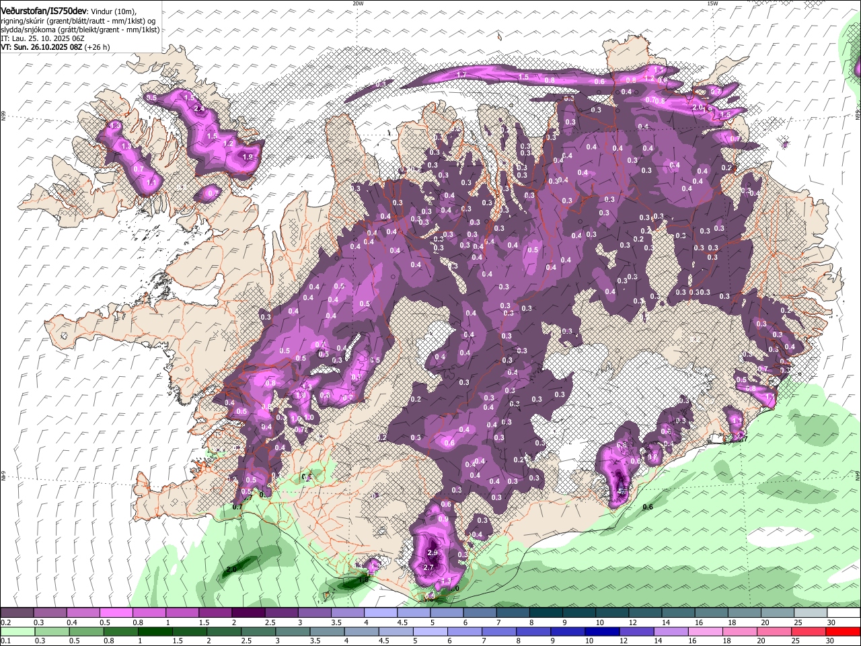Click the forecast offset "(+26 h)"
Image resolution: width=861 pixels, height=646 pixels.
pyautogui.click(x=98, y=48)
